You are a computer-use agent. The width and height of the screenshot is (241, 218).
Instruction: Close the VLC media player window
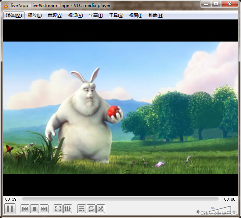pos(230,4)
